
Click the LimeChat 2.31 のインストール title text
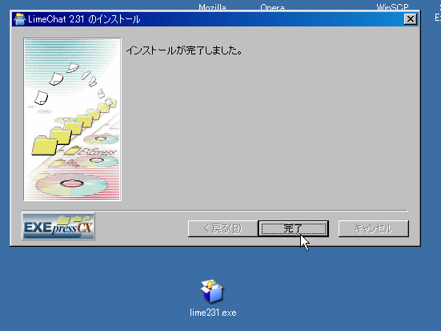(84, 19)
